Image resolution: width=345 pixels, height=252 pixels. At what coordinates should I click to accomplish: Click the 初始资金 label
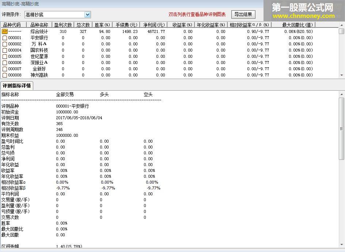pyautogui.click(x=10, y=112)
